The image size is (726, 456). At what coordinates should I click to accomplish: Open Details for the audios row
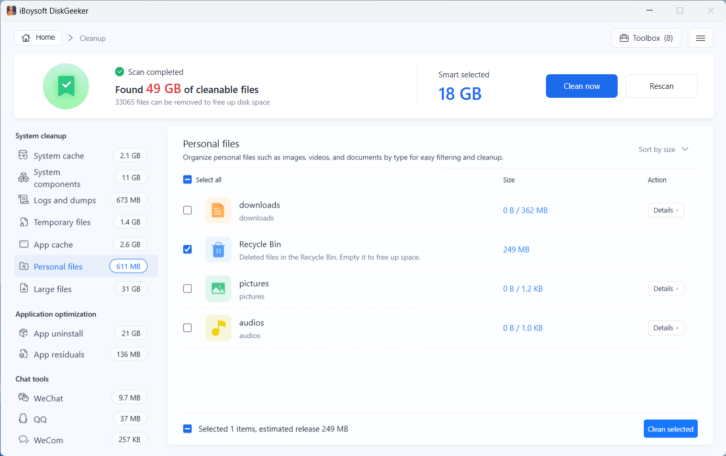click(666, 328)
